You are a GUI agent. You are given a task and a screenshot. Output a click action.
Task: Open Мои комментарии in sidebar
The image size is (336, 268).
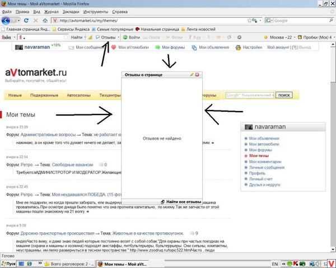[265, 162]
